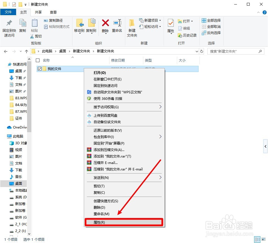Toggle the checkbox in the 名称 column header

pos(38,60)
